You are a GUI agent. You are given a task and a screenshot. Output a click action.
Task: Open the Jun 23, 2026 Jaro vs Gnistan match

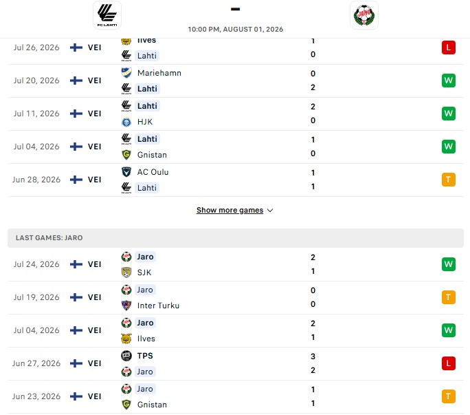236,396
